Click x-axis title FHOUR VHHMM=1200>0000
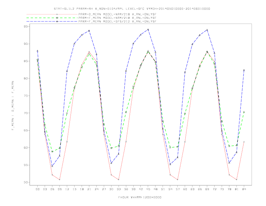266x206 pixels. point(140,197)
